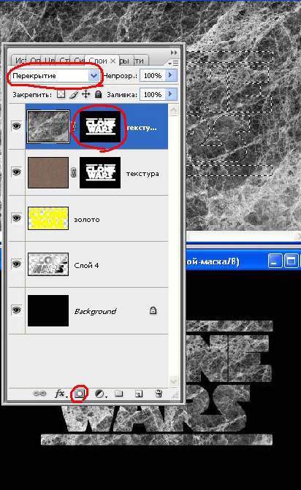Select the Слой 4 layer thumbnail
301x490 pixels.
pos(48,264)
